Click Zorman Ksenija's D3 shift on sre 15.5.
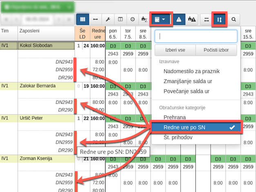The image size is (256, 192). pyautogui.click(x=248, y=159)
